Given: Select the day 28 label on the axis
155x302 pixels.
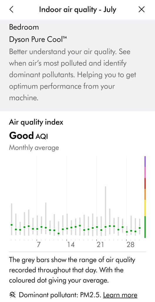Looking at the screenshot, I should point(130,244).
